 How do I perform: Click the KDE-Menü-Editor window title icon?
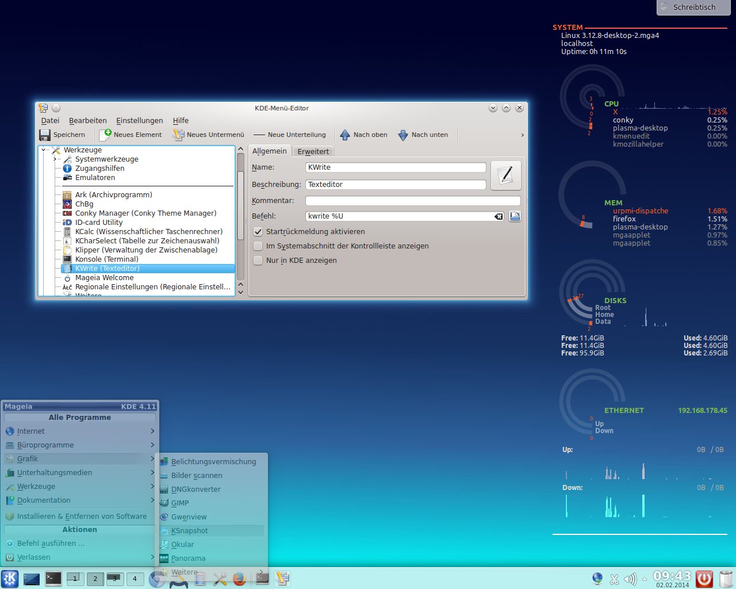[x=43, y=108]
